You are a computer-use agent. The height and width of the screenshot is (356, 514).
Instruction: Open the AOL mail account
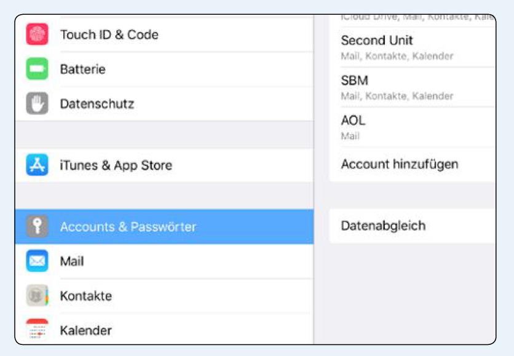(413, 127)
